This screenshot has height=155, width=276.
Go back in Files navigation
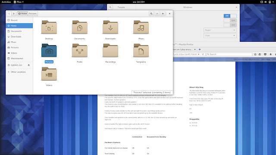9,13
